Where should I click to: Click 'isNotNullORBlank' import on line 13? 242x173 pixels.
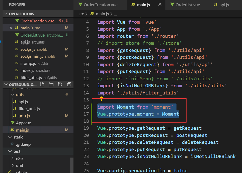click(143, 85)
